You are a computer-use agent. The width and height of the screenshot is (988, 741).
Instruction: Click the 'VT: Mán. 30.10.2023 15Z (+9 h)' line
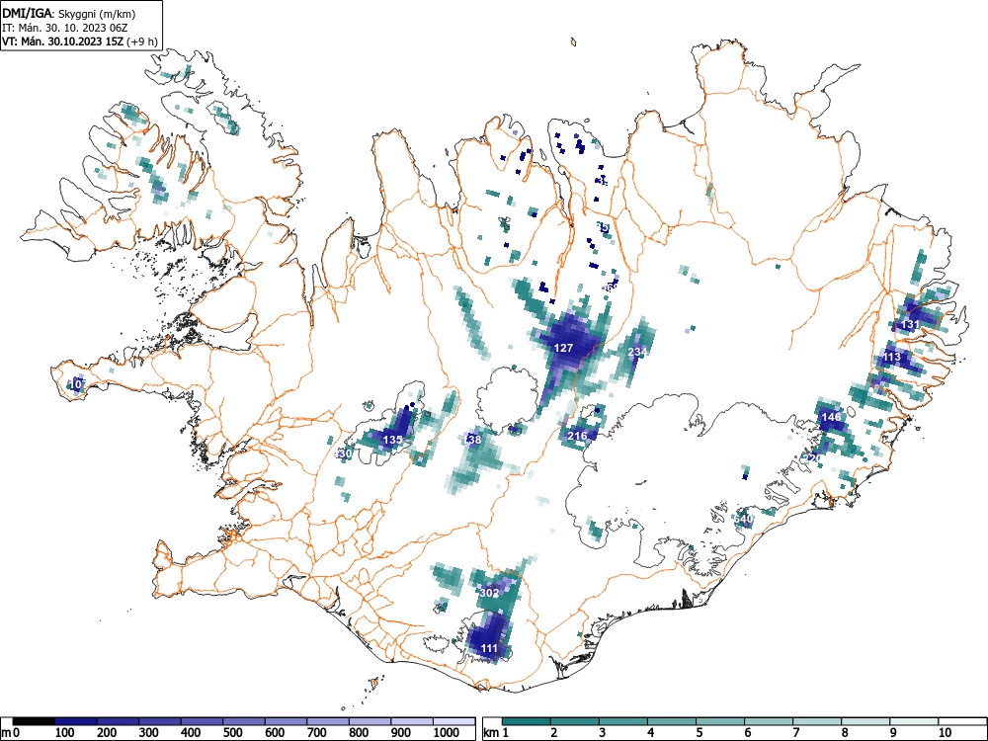tap(79, 41)
